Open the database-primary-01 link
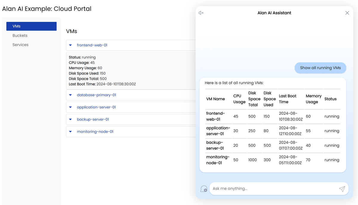The height and width of the screenshot is (205, 358). [96, 95]
